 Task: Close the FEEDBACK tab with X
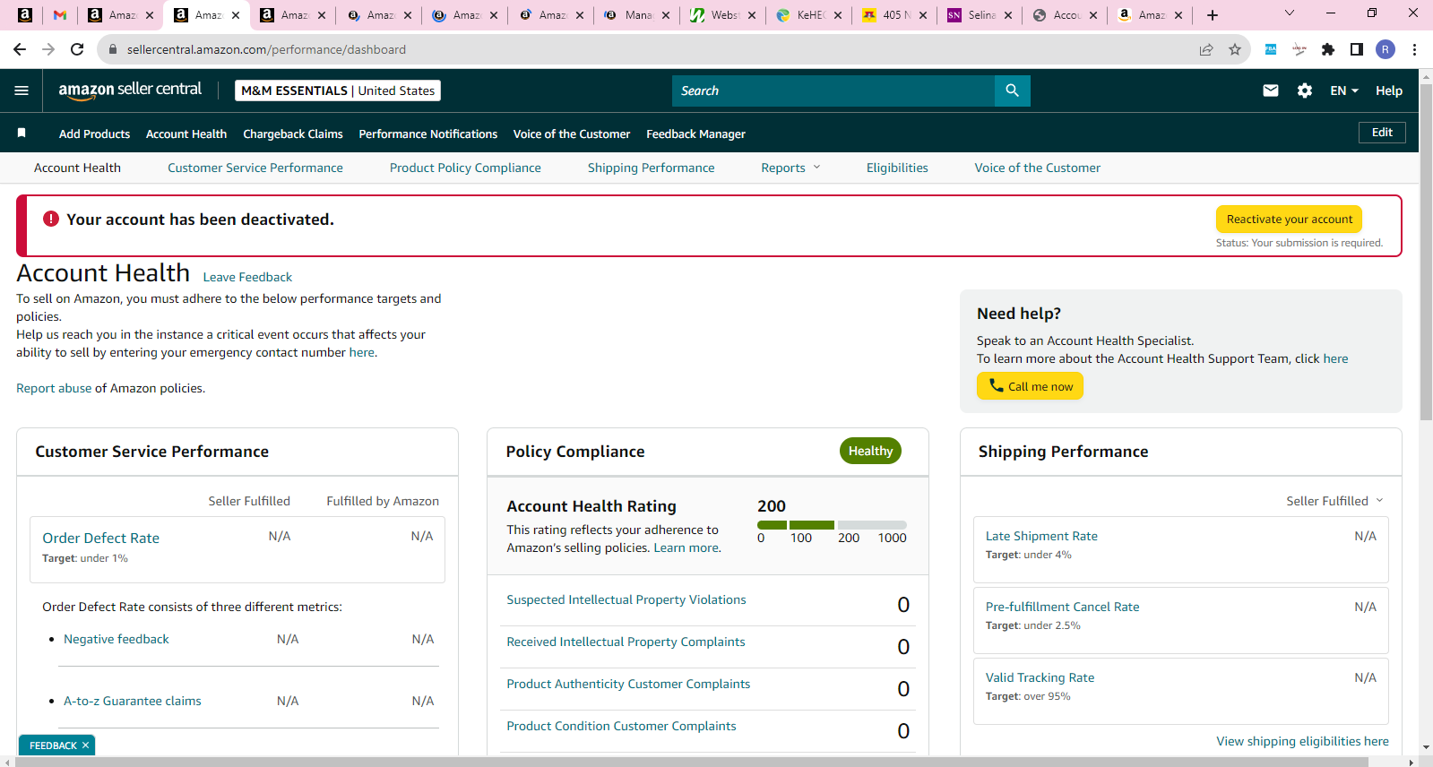click(86, 745)
